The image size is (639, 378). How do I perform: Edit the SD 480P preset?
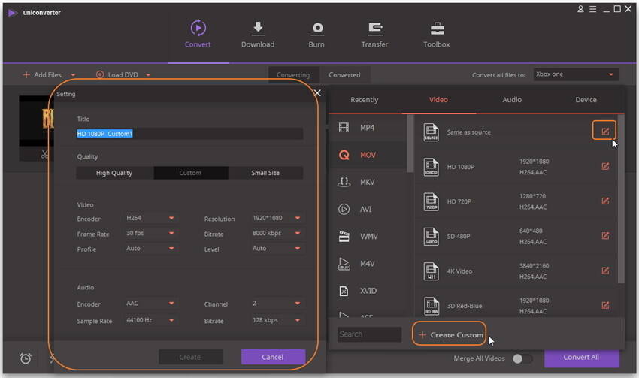(605, 235)
